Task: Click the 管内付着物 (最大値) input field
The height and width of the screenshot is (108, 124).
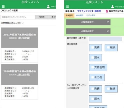Action: click(x=105, y=39)
